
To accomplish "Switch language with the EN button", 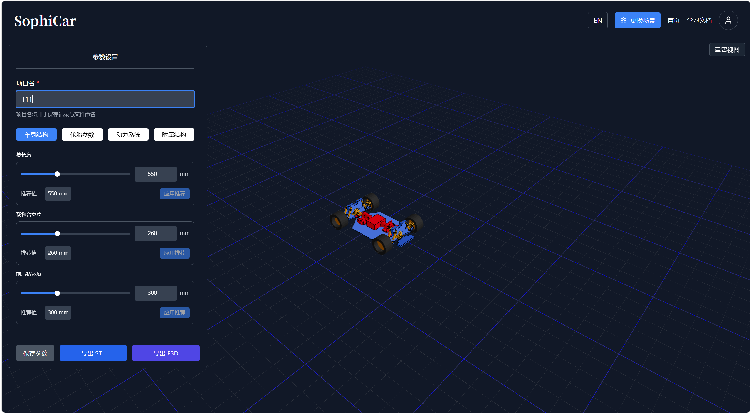I will [x=597, y=20].
